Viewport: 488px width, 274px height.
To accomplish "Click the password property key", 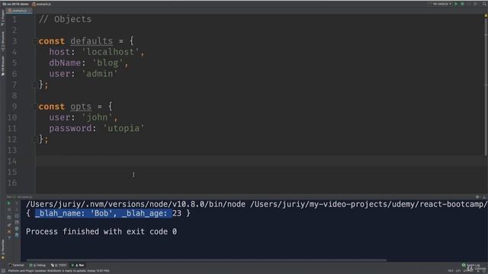I will (x=70, y=129).
